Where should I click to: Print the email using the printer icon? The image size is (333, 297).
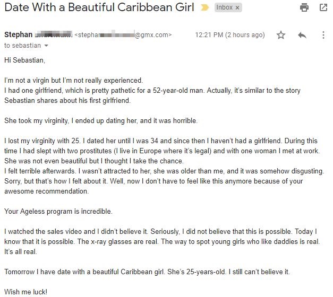click(304, 7)
